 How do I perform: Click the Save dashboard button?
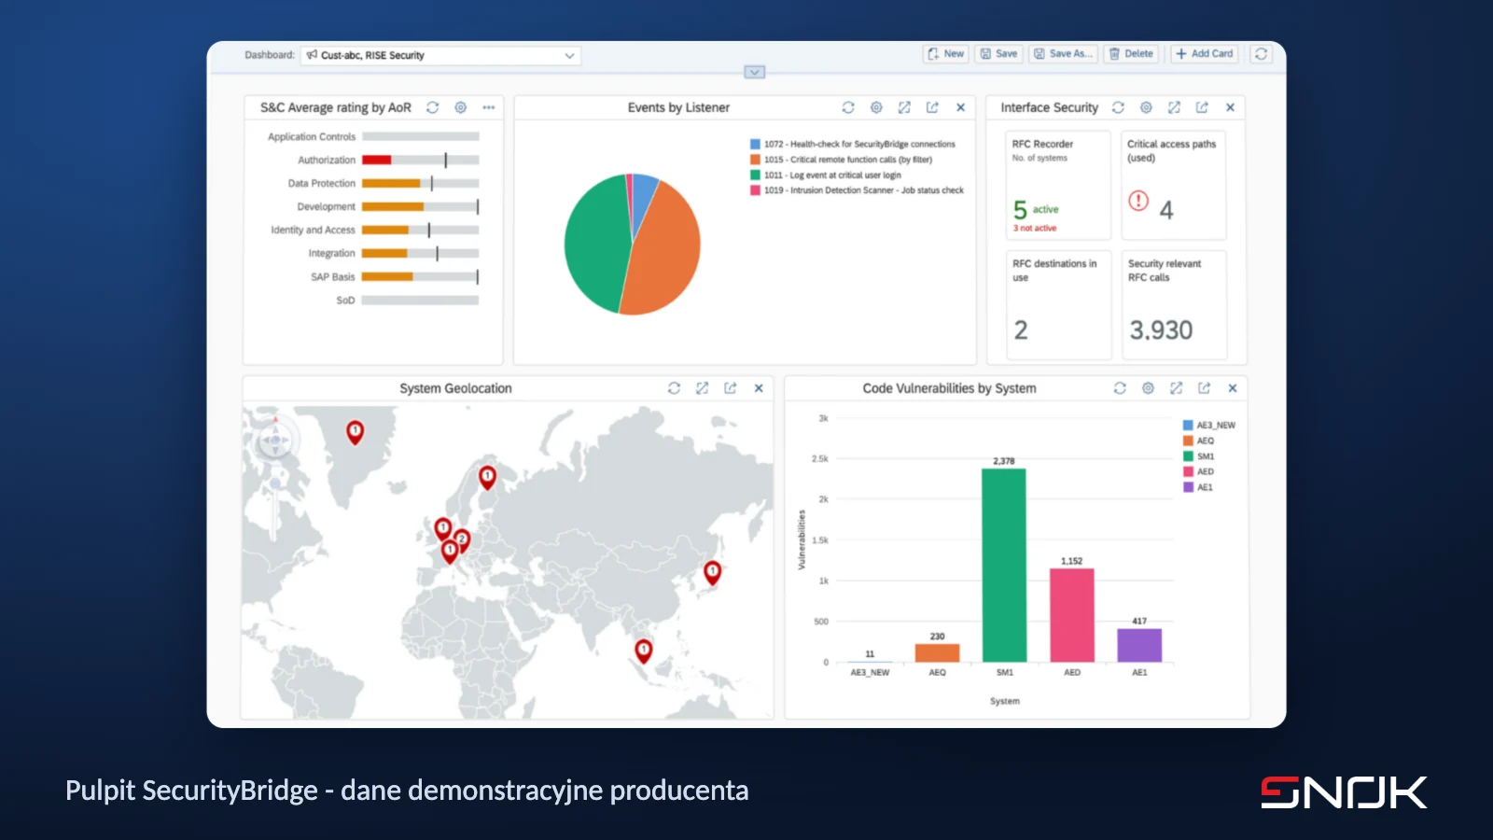[x=999, y=54]
